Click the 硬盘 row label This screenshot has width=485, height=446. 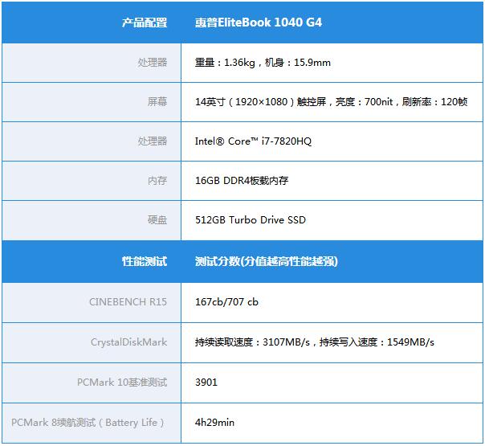coord(157,219)
